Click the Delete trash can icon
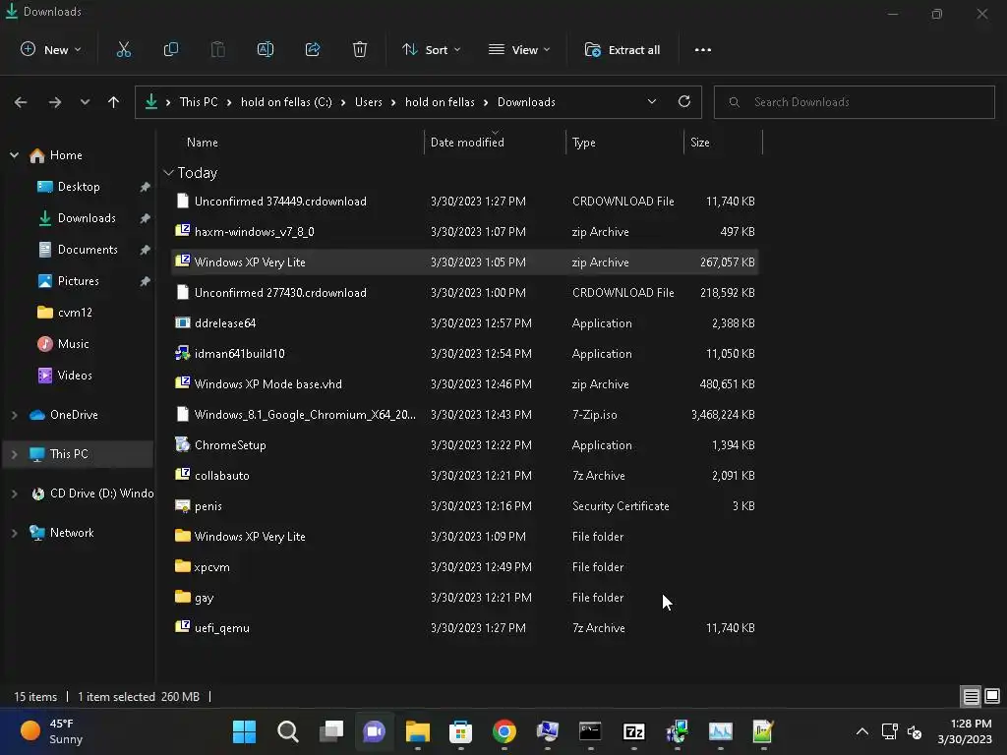Screen dimensions: 1007x755 tap(360, 49)
